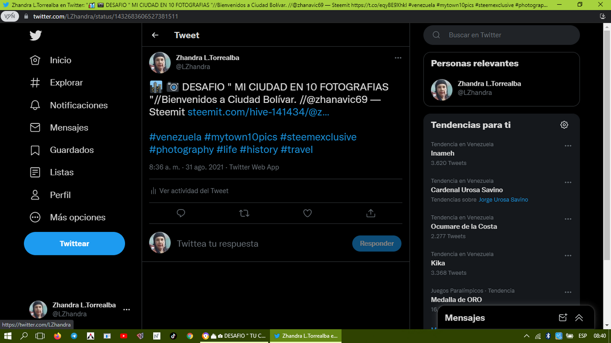
Task: Click the browser address bar URL
Action: coord(105,16)
